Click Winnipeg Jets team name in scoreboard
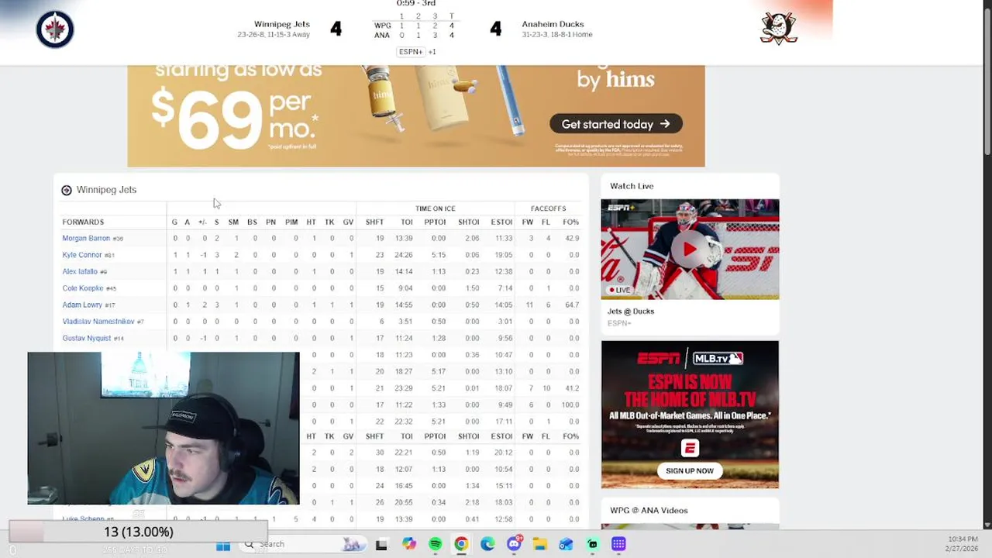 point(282,24)
